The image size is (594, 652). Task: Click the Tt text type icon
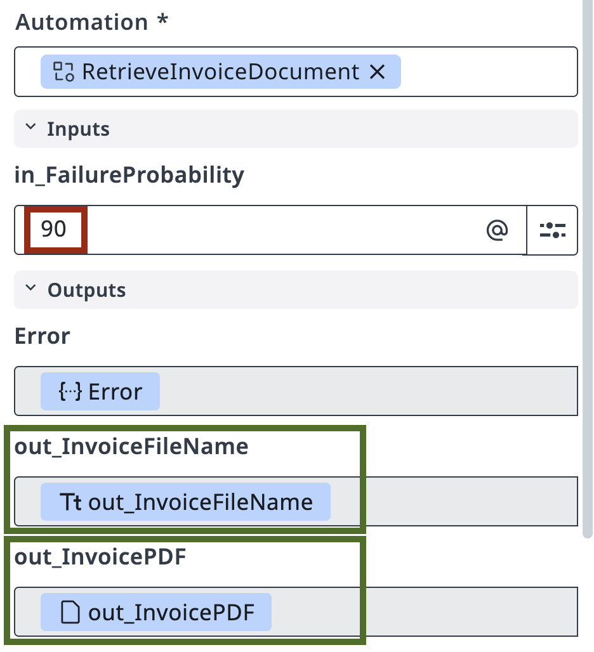(x=70, y=502)
